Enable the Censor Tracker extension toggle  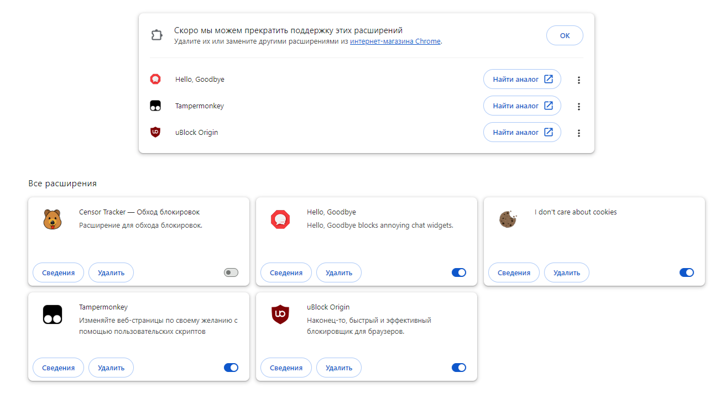pos(231,272)
